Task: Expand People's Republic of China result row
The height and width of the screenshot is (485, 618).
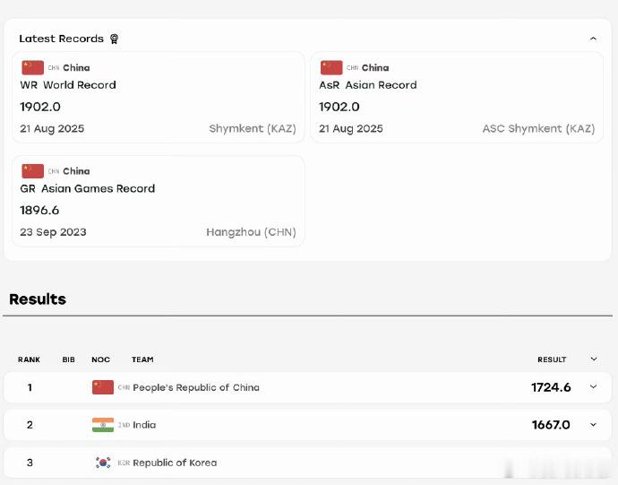Action: (x=593, y=386)
